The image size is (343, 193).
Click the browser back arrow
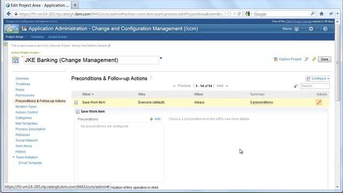tap(9, 14)
